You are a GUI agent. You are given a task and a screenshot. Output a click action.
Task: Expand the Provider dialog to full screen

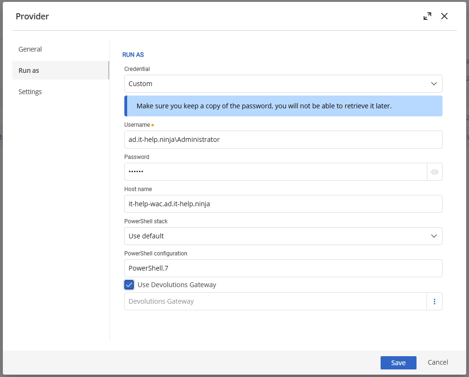[427, 16]
